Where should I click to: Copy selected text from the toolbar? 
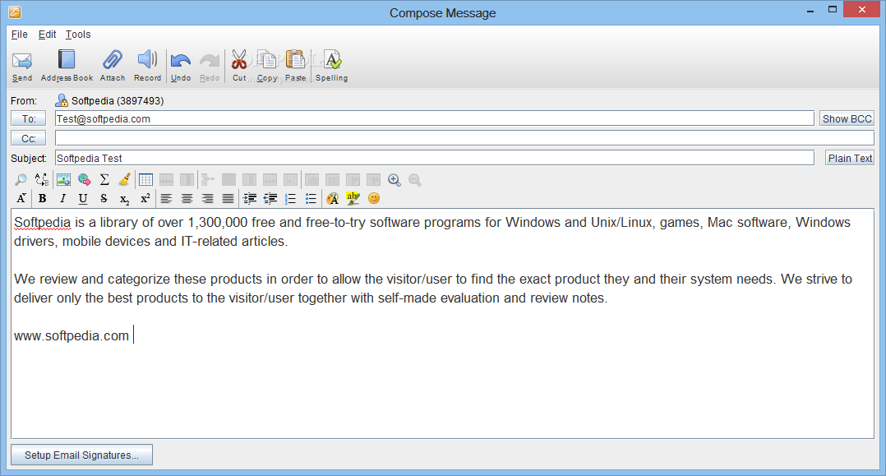point(267,66)
